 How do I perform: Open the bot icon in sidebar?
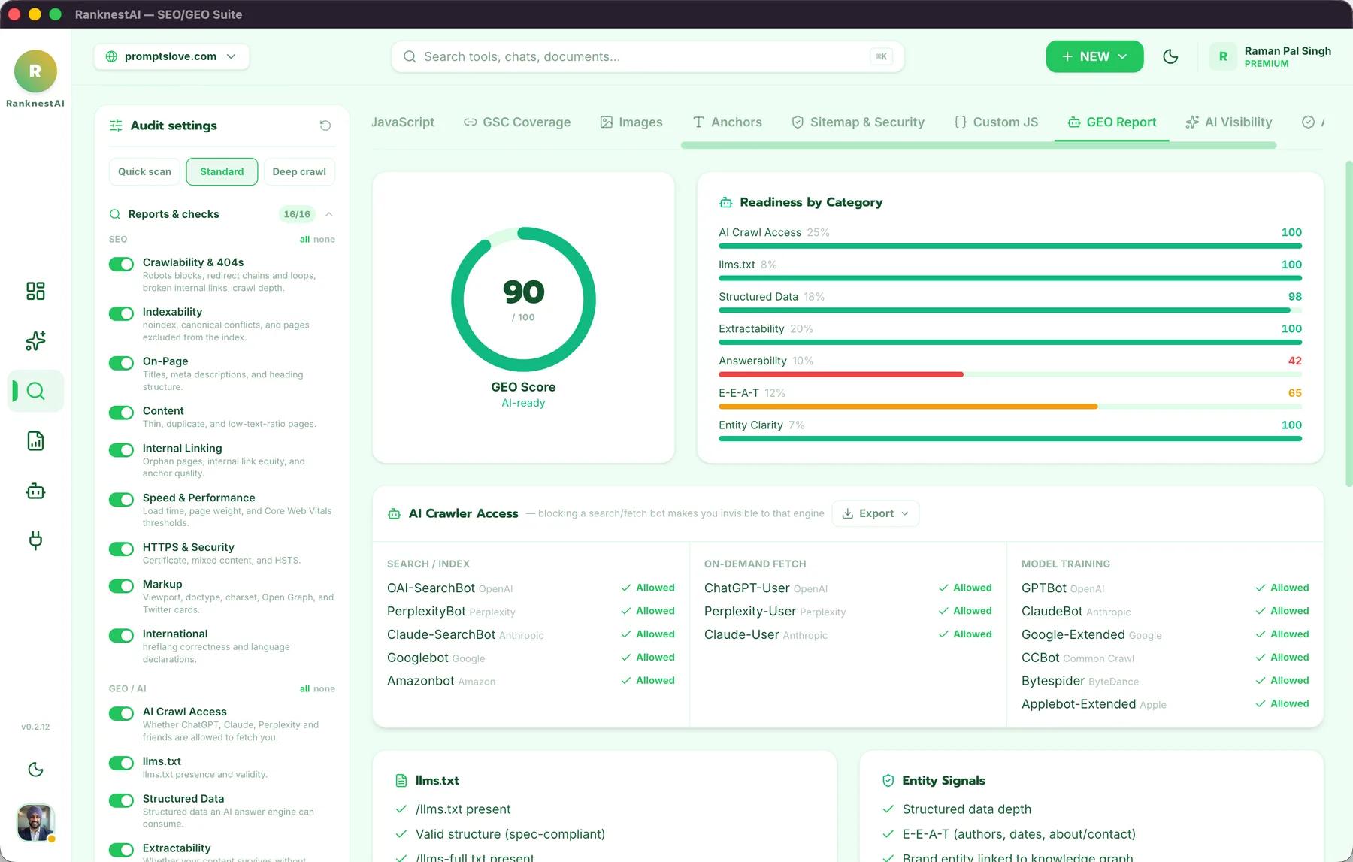pos(35,491)
